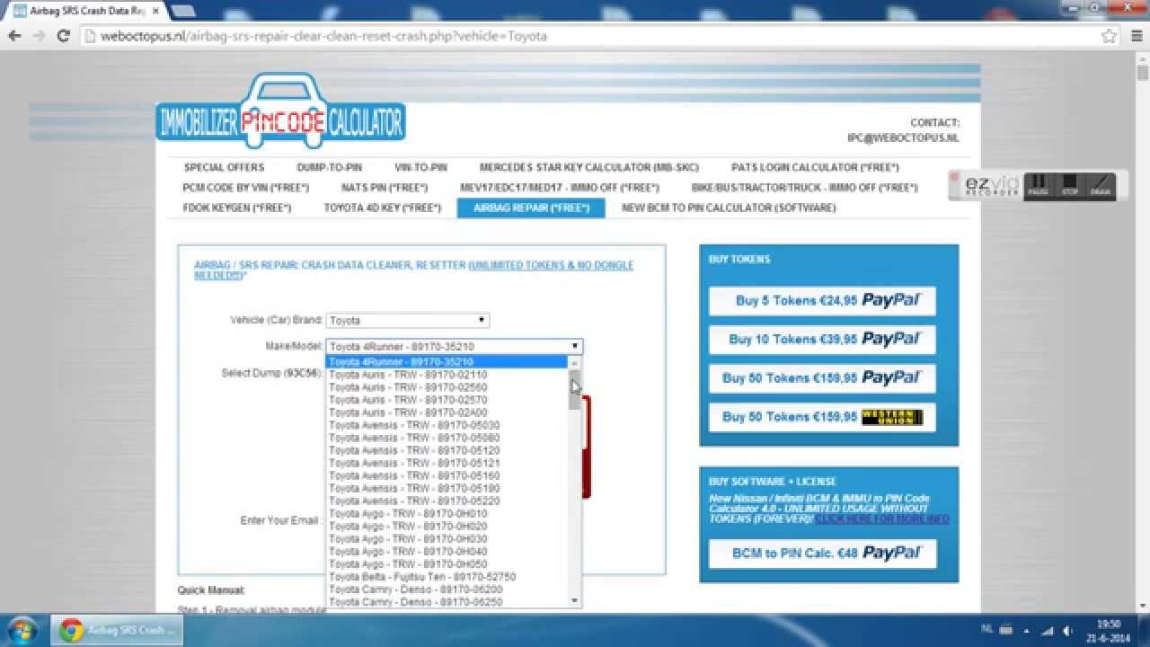Open Bike/Bus/Tractor/Truck Immo Off page
This screenshot has width=1150, height=647.
pos(804,188)
